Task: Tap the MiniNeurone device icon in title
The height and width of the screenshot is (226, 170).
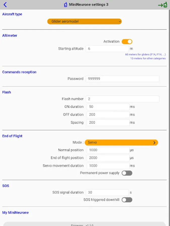Action: click(x=66, y=5)
